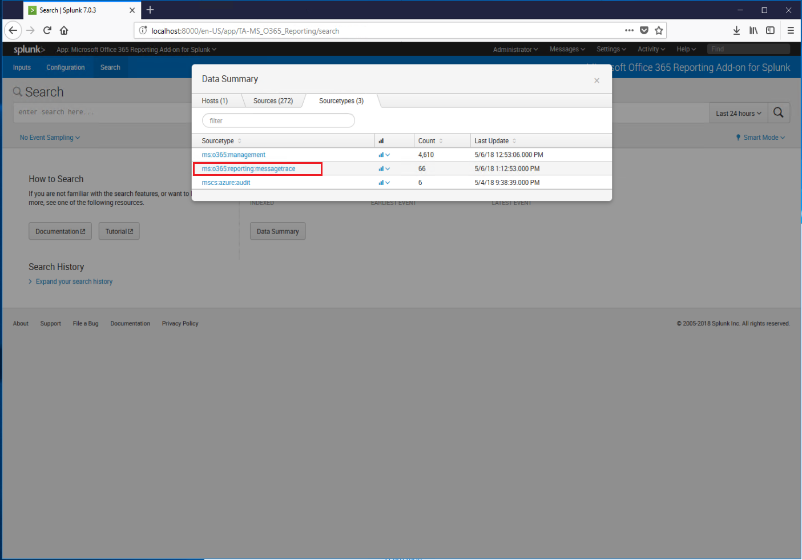Open the Firefox hamburger menu
The width and height of the screenshot is (802, 560).
(x=791, y=30)
